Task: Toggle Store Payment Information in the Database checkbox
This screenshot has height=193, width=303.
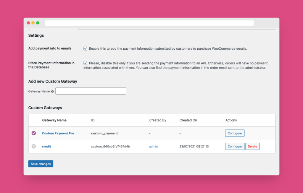Action: pyautogui.click(x=86, y=63)
